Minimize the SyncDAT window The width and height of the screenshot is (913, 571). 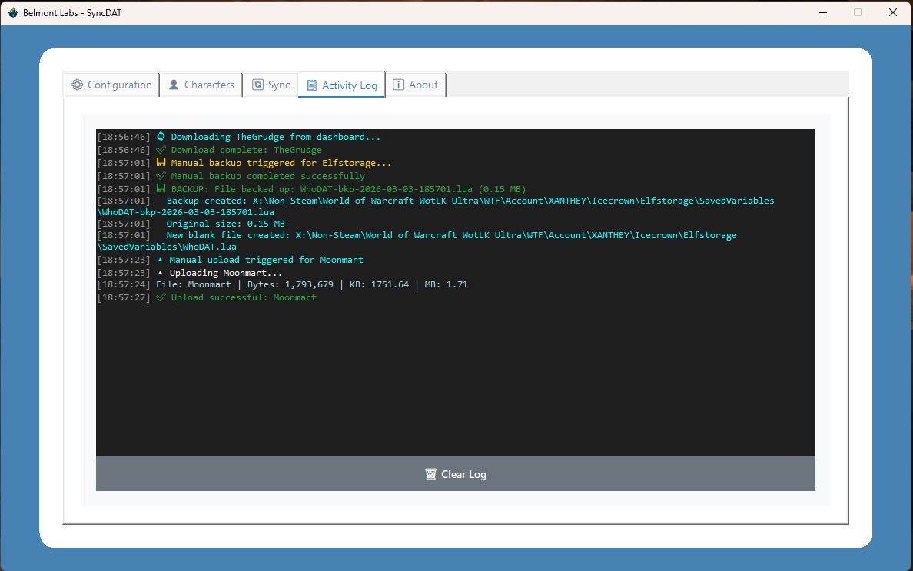click(823, 12)
